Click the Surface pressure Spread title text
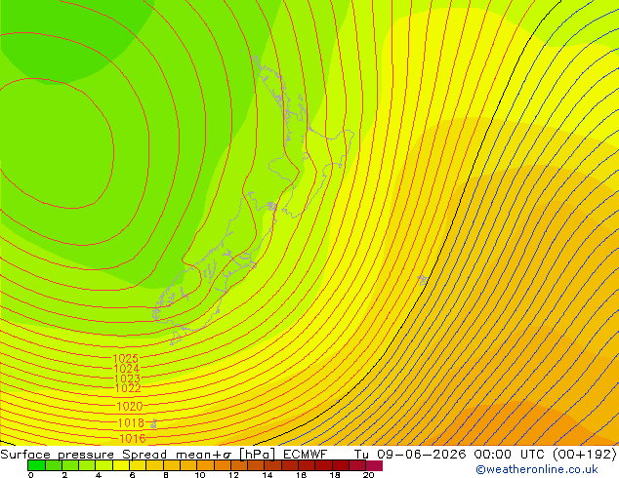Image resolution: width=619 pixels, height=478 pixels. [x=83, y=455]
